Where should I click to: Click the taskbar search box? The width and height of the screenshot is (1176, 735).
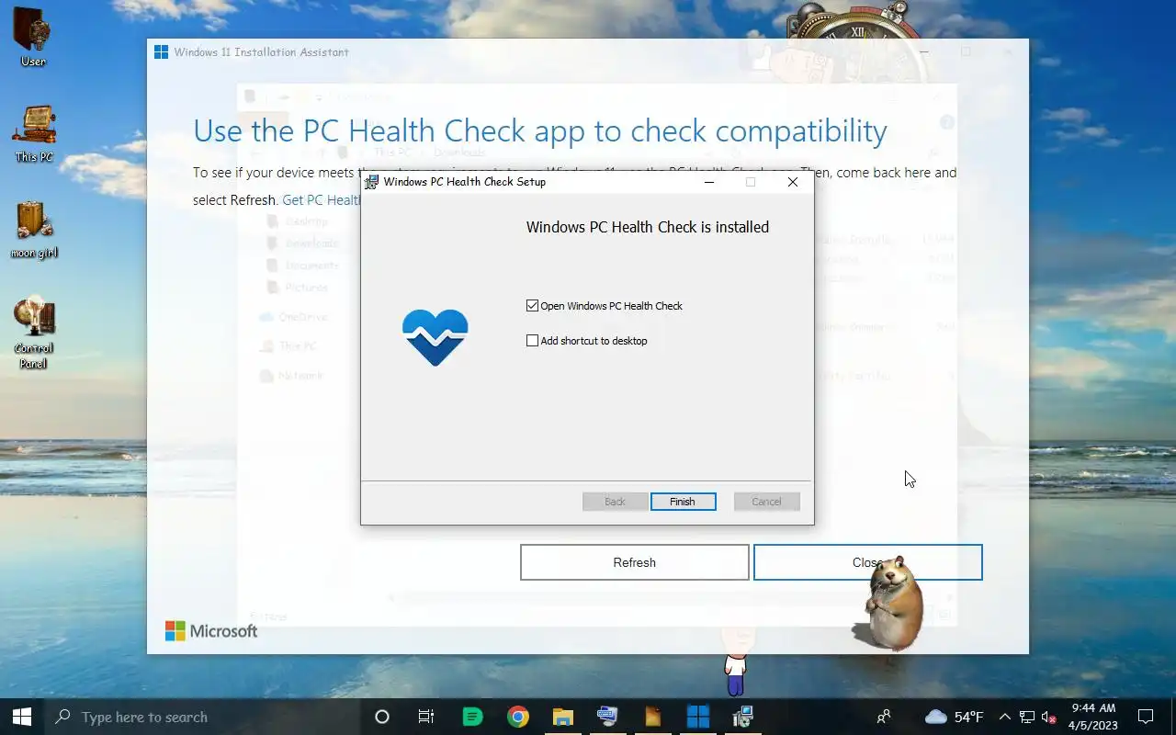click(202, 717)
